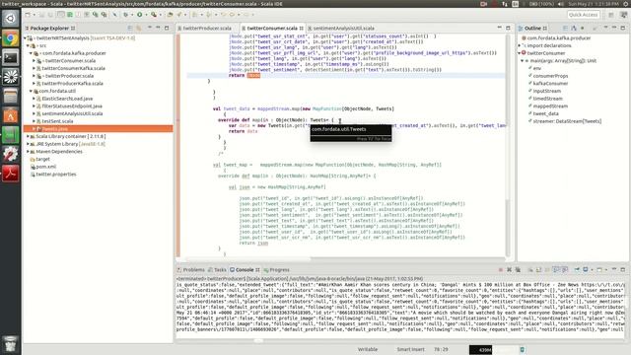The height and width of the screenshot is (355, 631).
Task: Click com.fordata.util.Tweets hover tooltip
Action: click(351, 133)
